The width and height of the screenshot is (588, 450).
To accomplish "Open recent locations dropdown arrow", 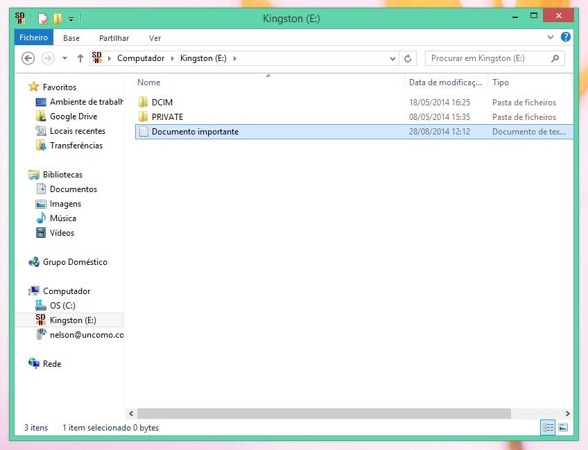I will [x=64, y=58].
